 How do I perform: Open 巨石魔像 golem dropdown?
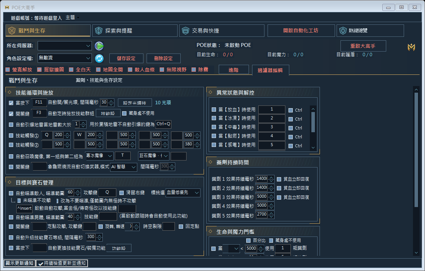pyautogui.click(x=154, y=156)
